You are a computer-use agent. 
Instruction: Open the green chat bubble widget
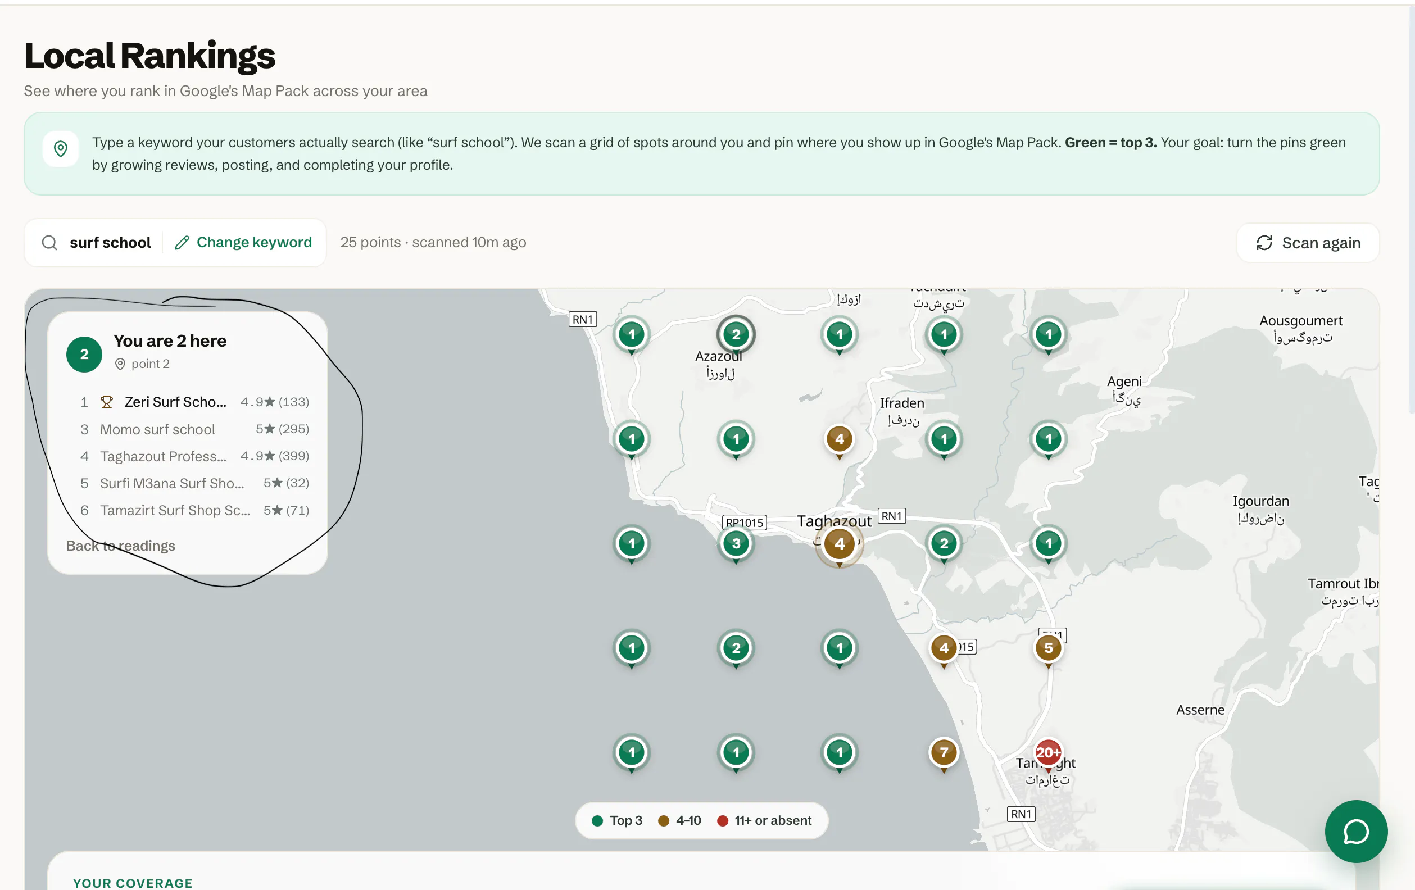1356,831
